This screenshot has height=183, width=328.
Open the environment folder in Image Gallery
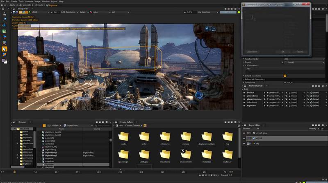pyautogui.click(x=185, y=154)
